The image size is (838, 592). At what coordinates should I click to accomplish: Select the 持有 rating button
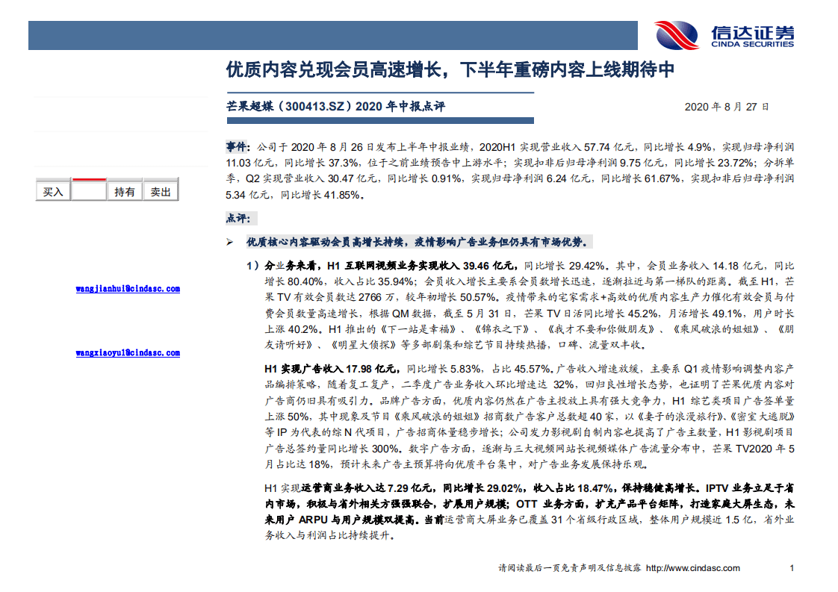pos(125,190)
